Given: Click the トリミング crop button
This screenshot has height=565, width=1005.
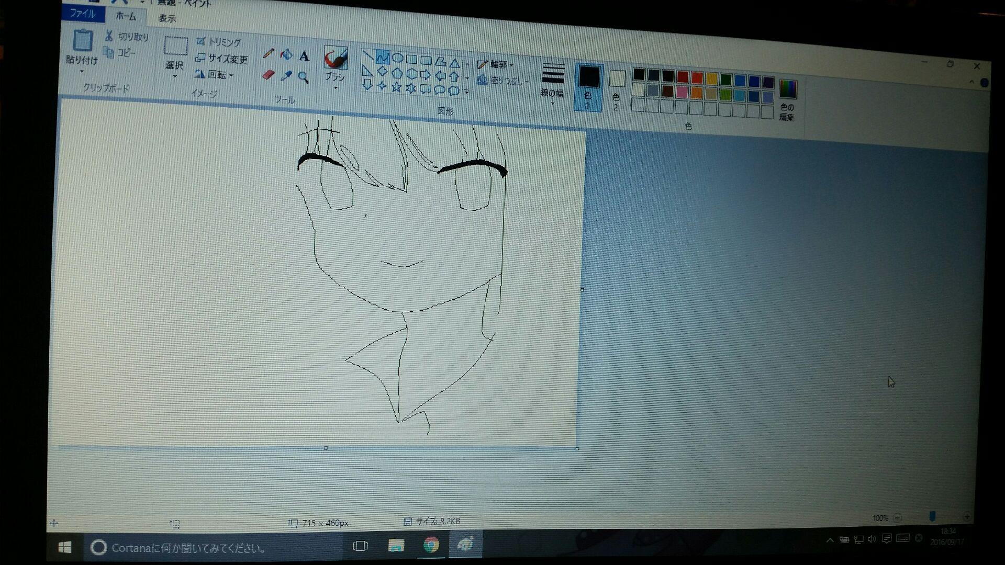Looking at the screenshot, I should coord(219,42).
